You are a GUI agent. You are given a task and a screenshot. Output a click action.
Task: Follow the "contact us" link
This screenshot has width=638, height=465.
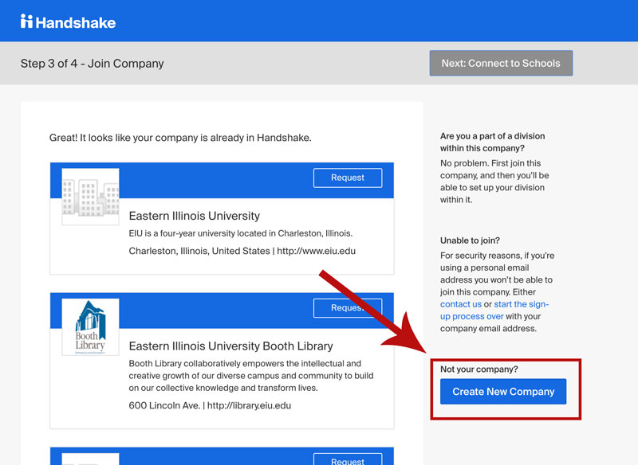click(461, 304)
